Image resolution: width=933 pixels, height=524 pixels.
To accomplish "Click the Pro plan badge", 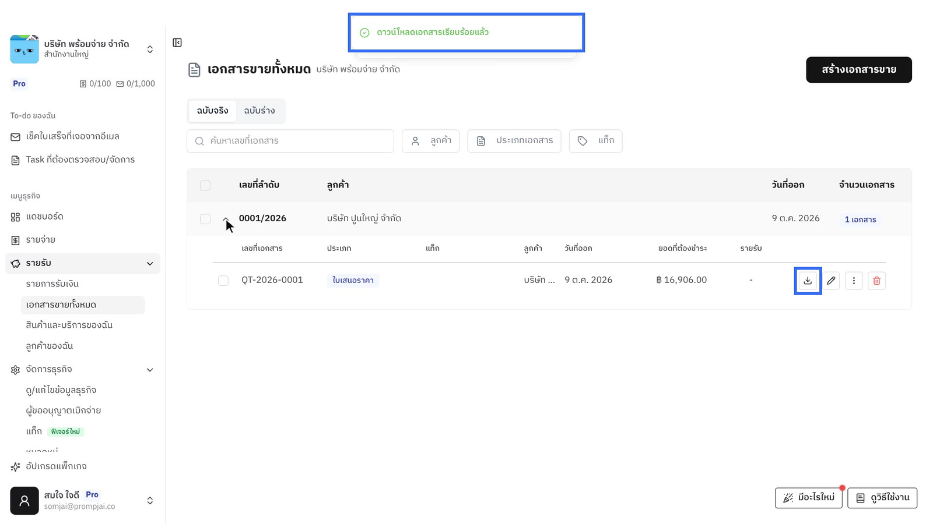I will point(19,84).
